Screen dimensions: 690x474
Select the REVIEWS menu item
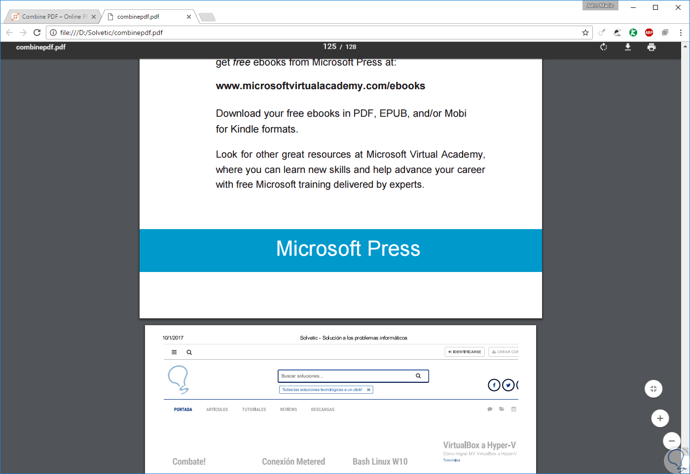(289, 409)
